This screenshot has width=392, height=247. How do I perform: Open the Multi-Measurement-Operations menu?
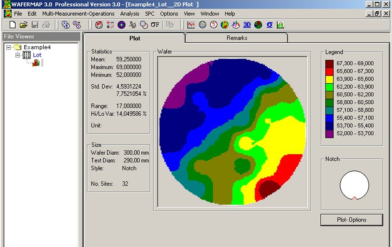click(x=78, y=14)
